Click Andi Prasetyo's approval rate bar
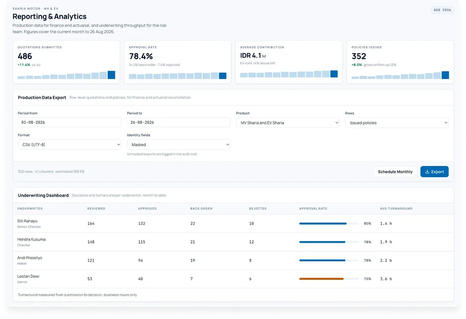 pyautogui.click(x=328, y=261)
